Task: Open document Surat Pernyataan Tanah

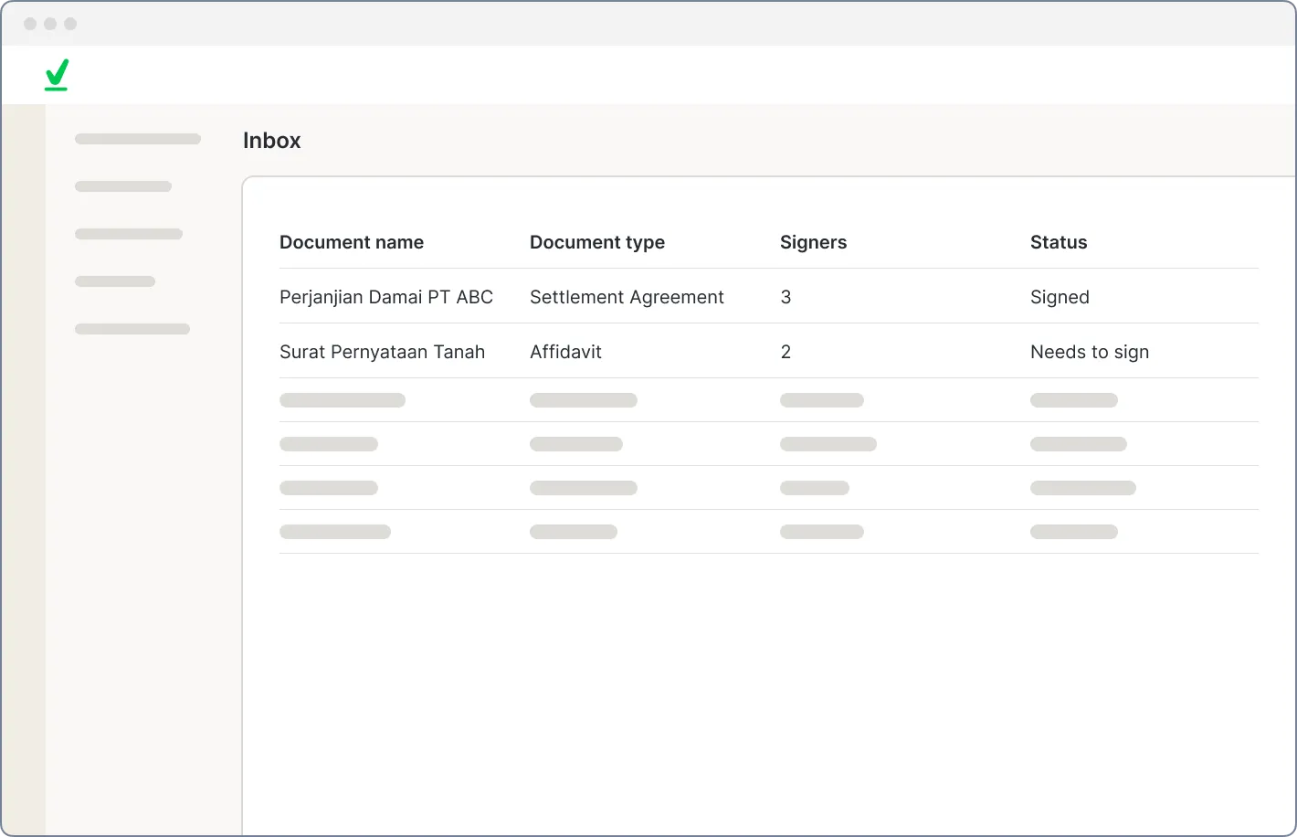Action: click(382, 352)
